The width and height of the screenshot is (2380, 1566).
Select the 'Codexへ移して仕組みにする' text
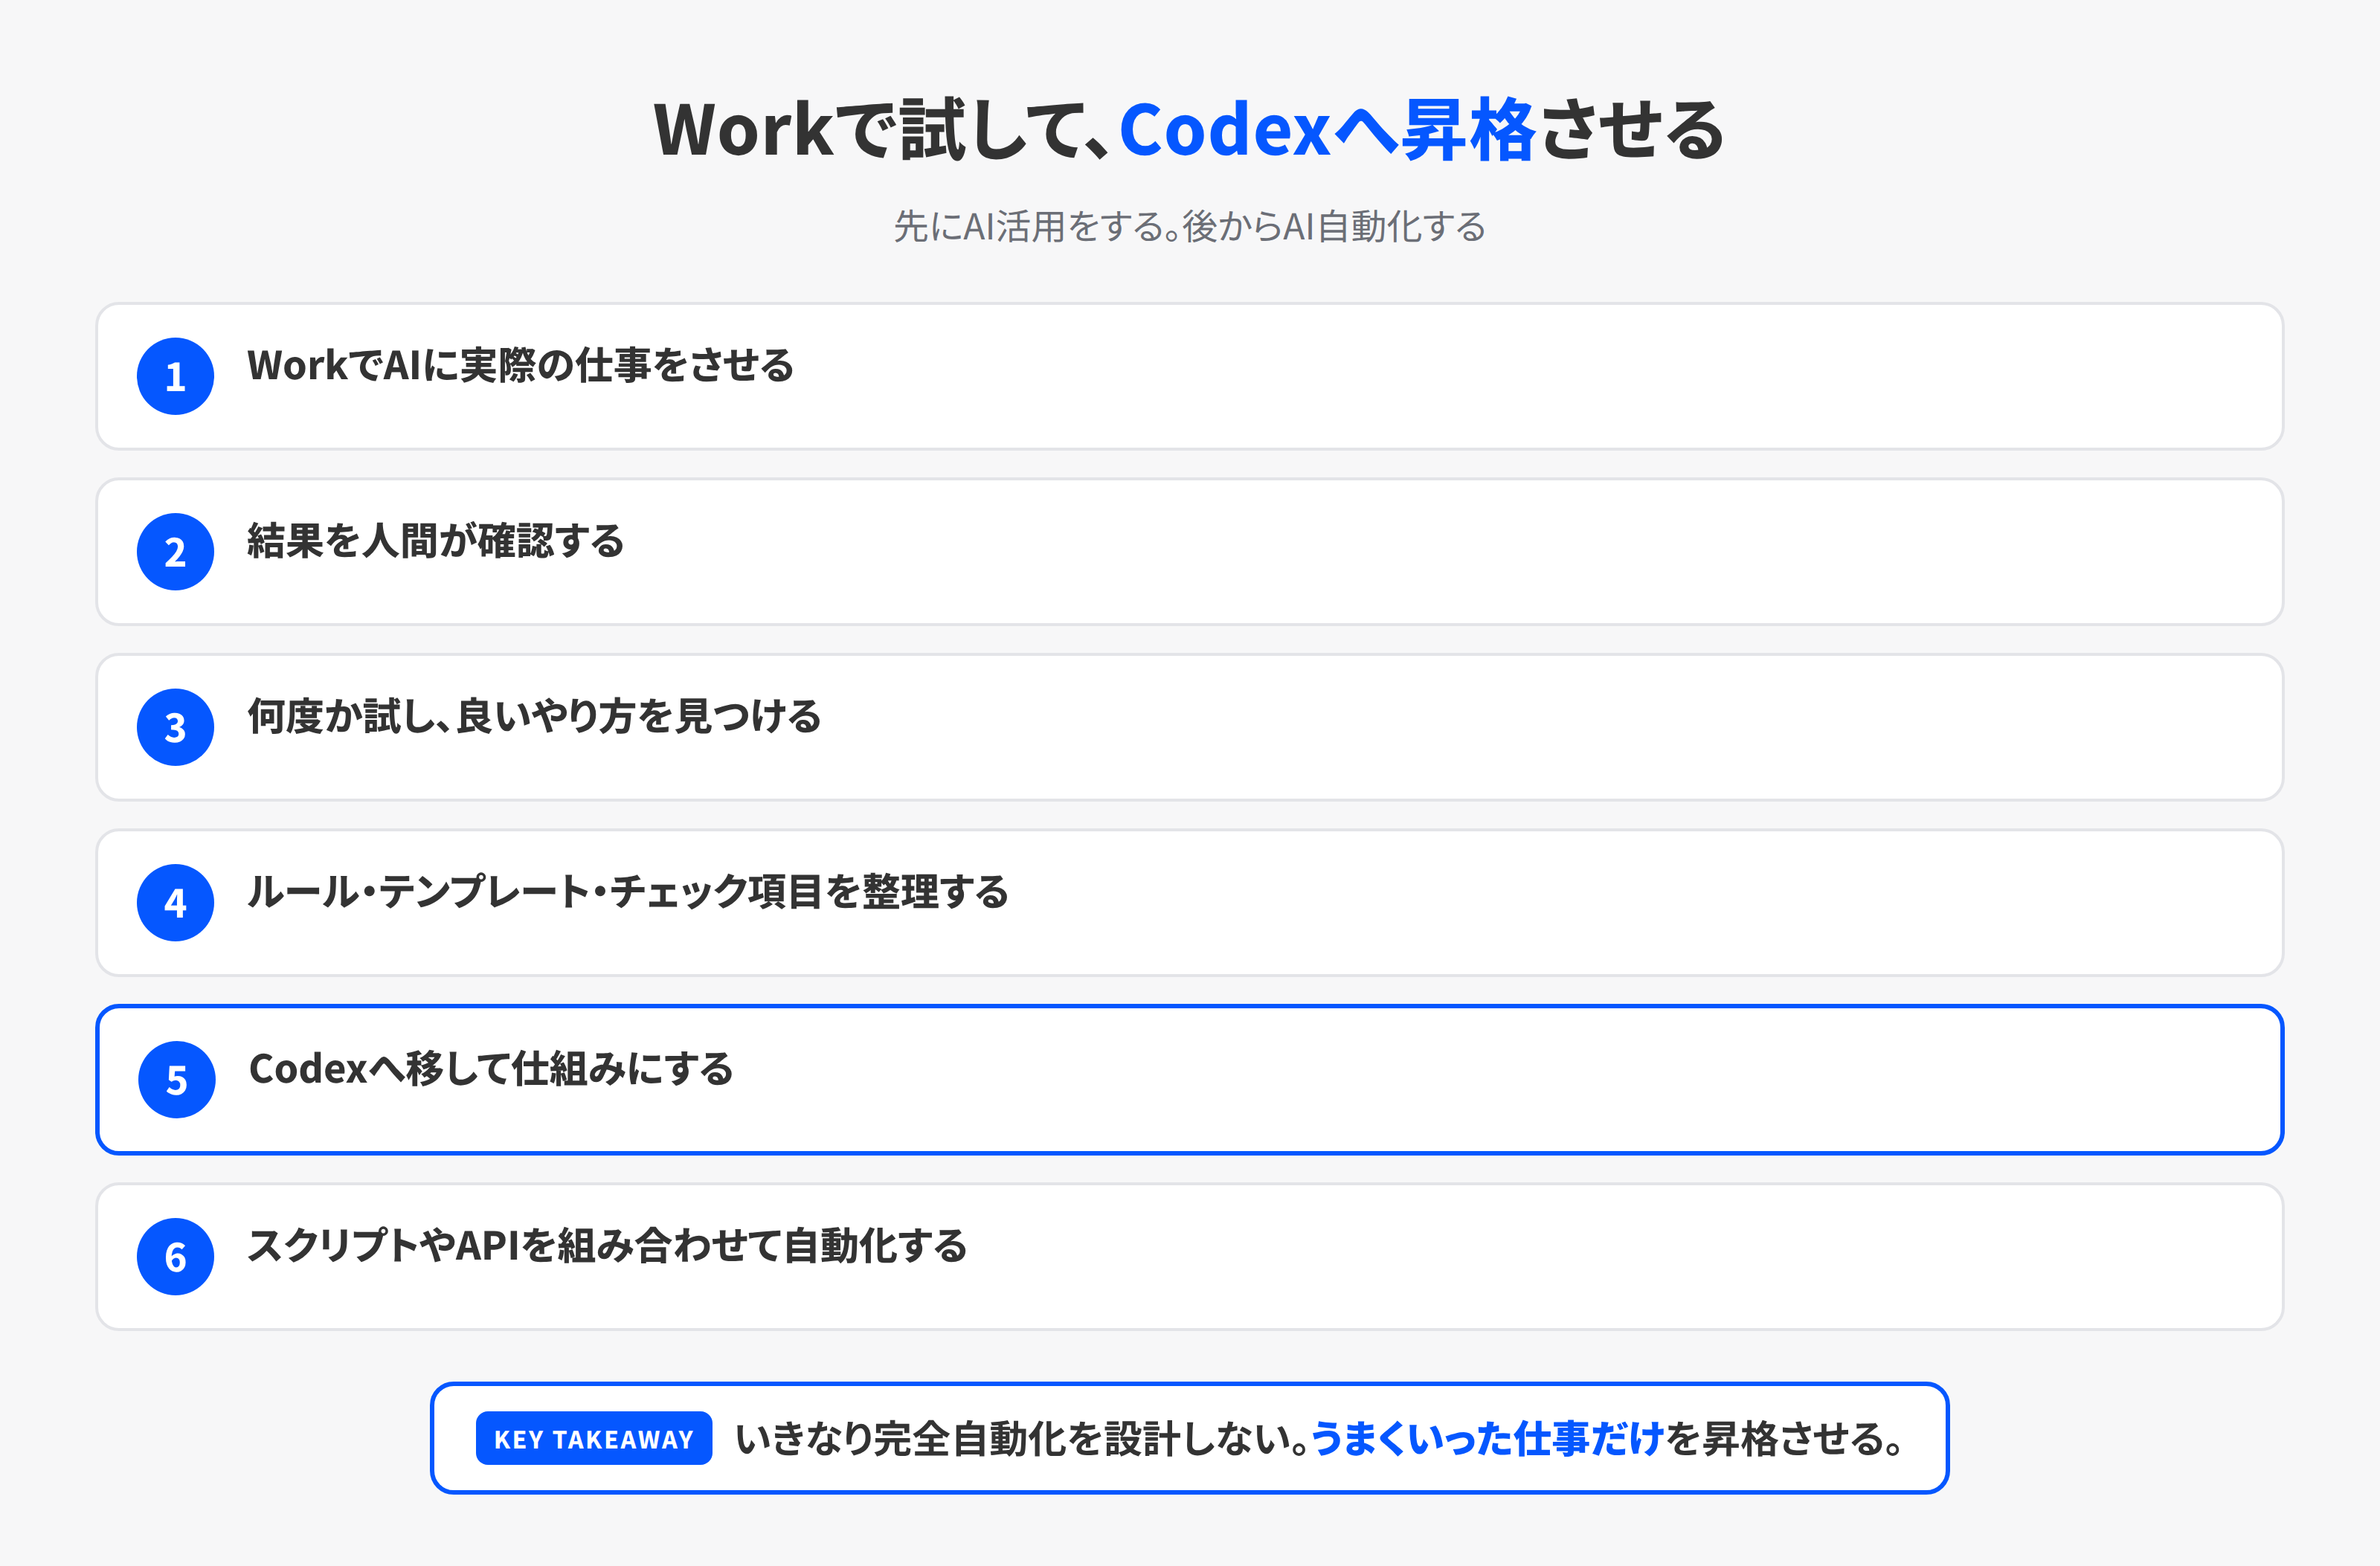(x=491, y=1069)
